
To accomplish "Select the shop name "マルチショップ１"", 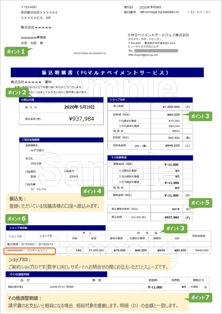I will pos(37,250).
